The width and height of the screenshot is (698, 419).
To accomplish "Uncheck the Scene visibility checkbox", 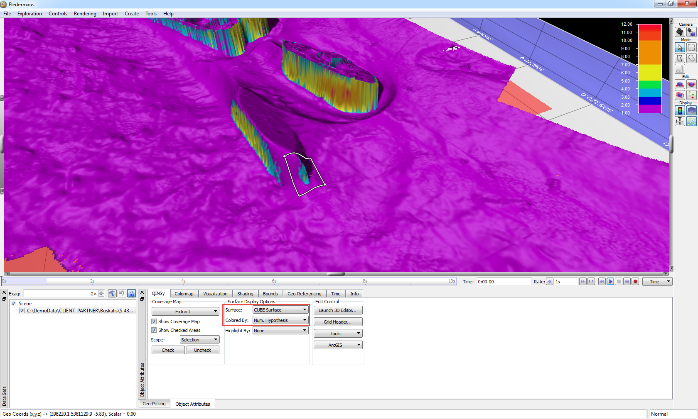I will (14, 304).
